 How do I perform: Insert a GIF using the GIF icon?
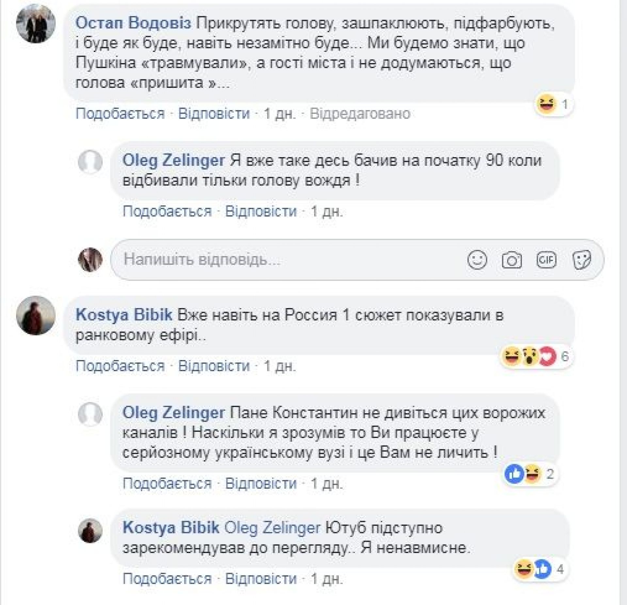coord(546,260)
